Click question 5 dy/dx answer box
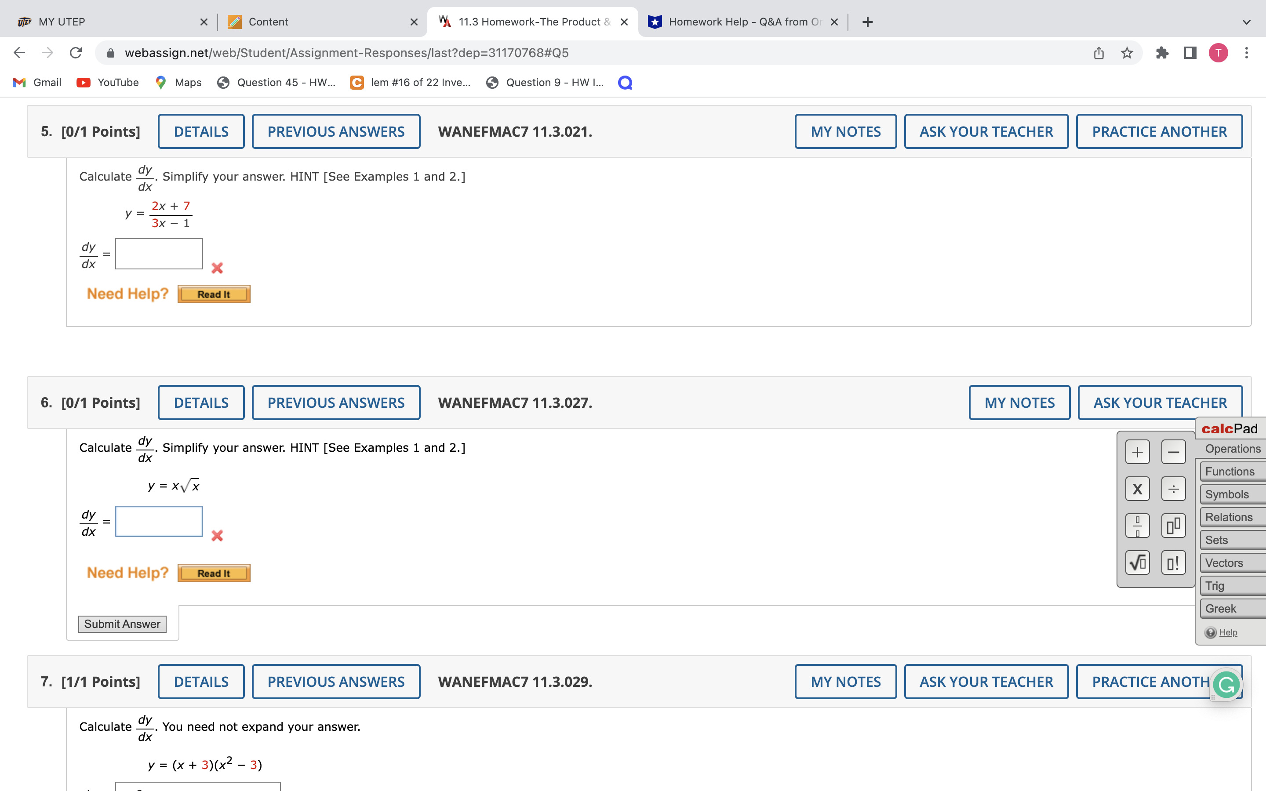1266x791 pixels. (x=159, y=254)
